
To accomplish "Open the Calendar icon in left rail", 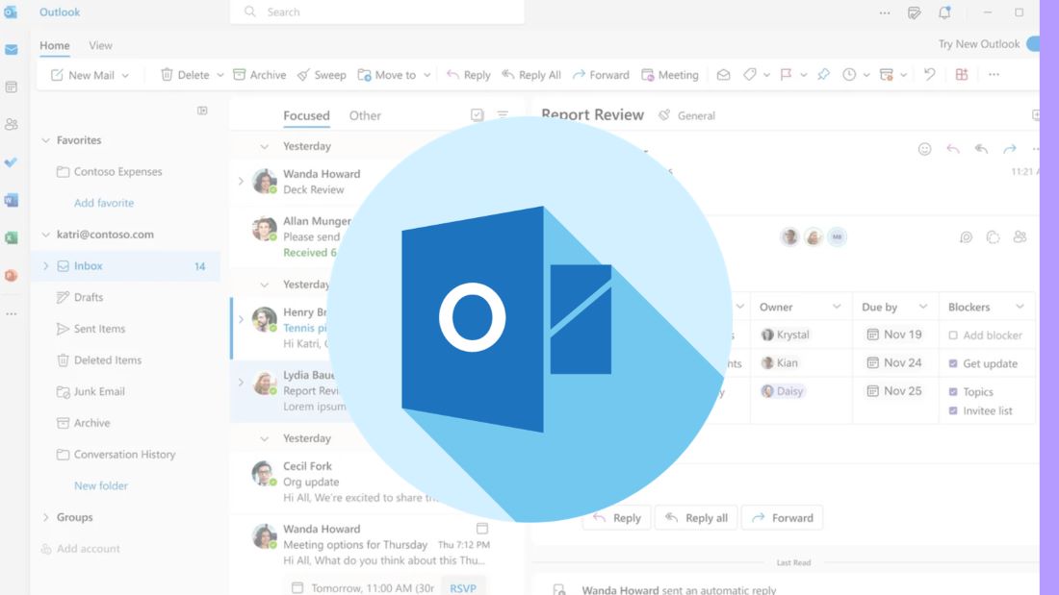I will pos(12,87).
